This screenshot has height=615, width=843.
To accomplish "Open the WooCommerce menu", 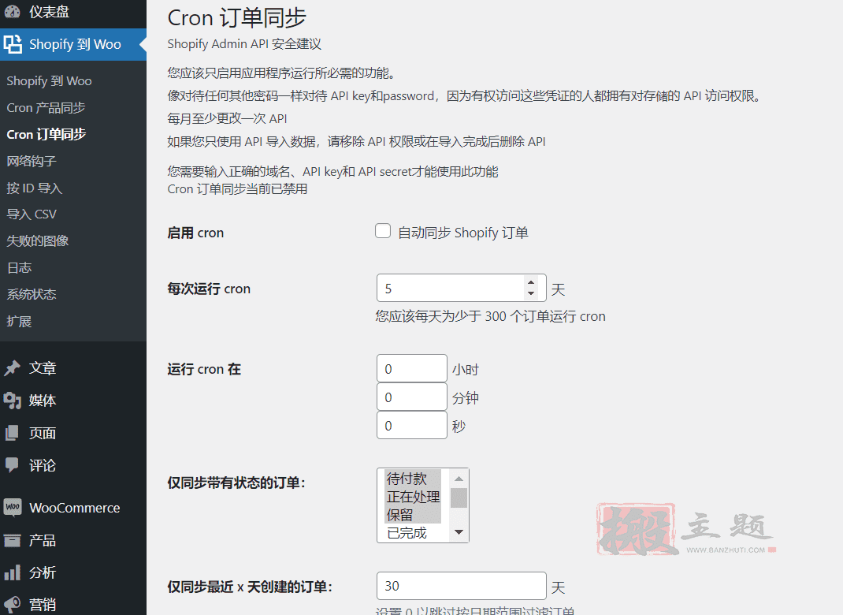I will point(73,508).
